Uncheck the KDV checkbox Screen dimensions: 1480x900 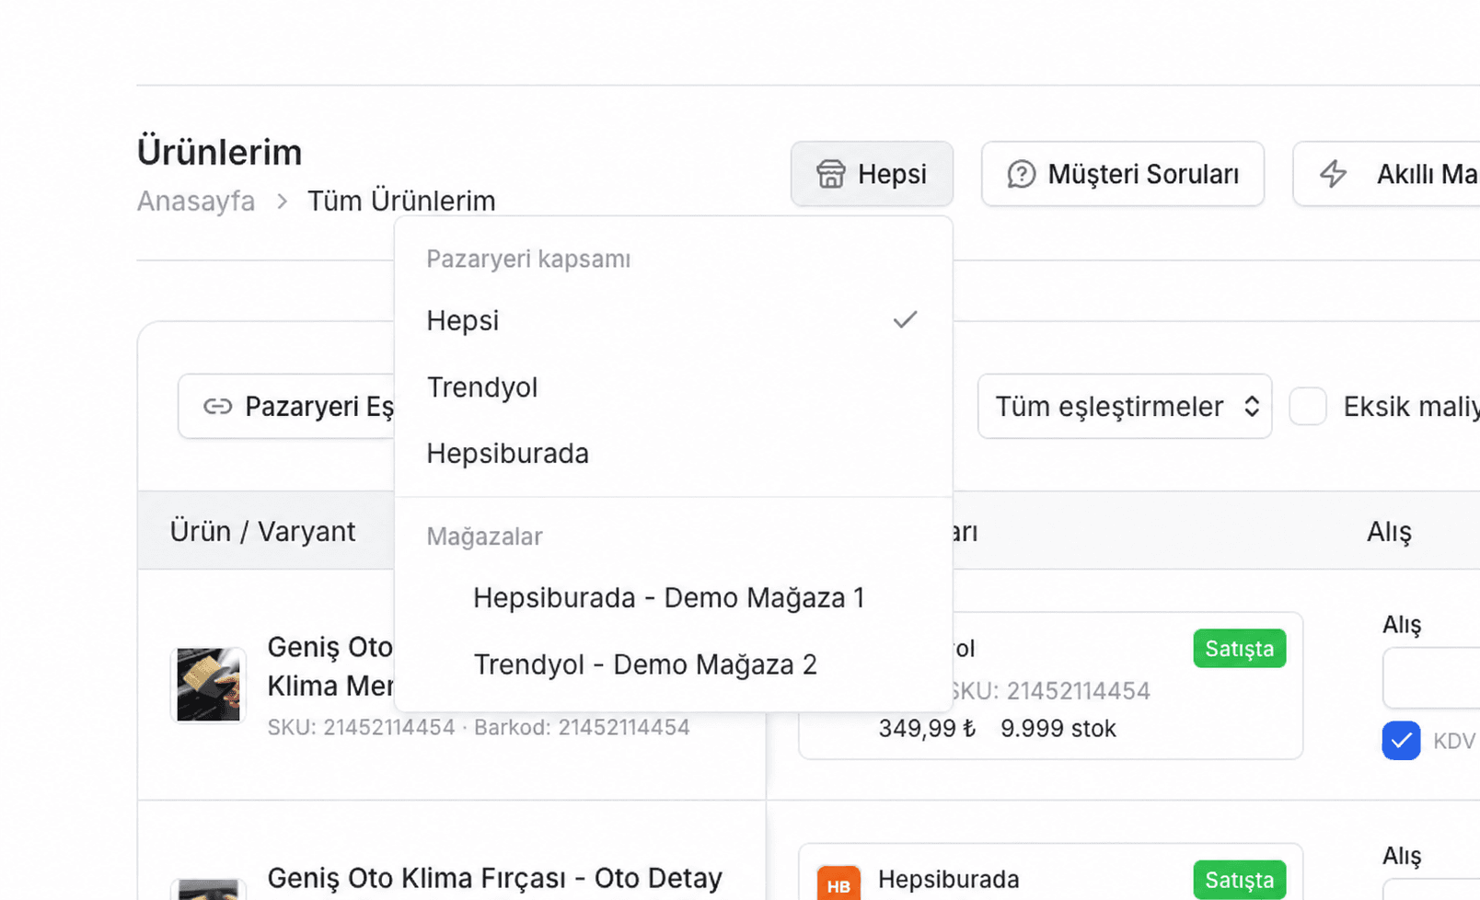[1401, 741]
